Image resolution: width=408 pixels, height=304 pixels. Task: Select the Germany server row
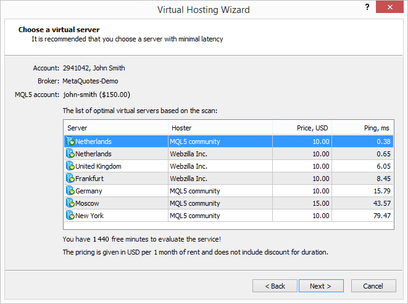coord(228,191)
